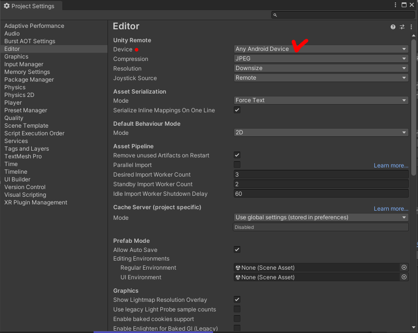Click Idle Import Worker Shutdown Delay field
The image size is (418, 333).
click(321, 193)
